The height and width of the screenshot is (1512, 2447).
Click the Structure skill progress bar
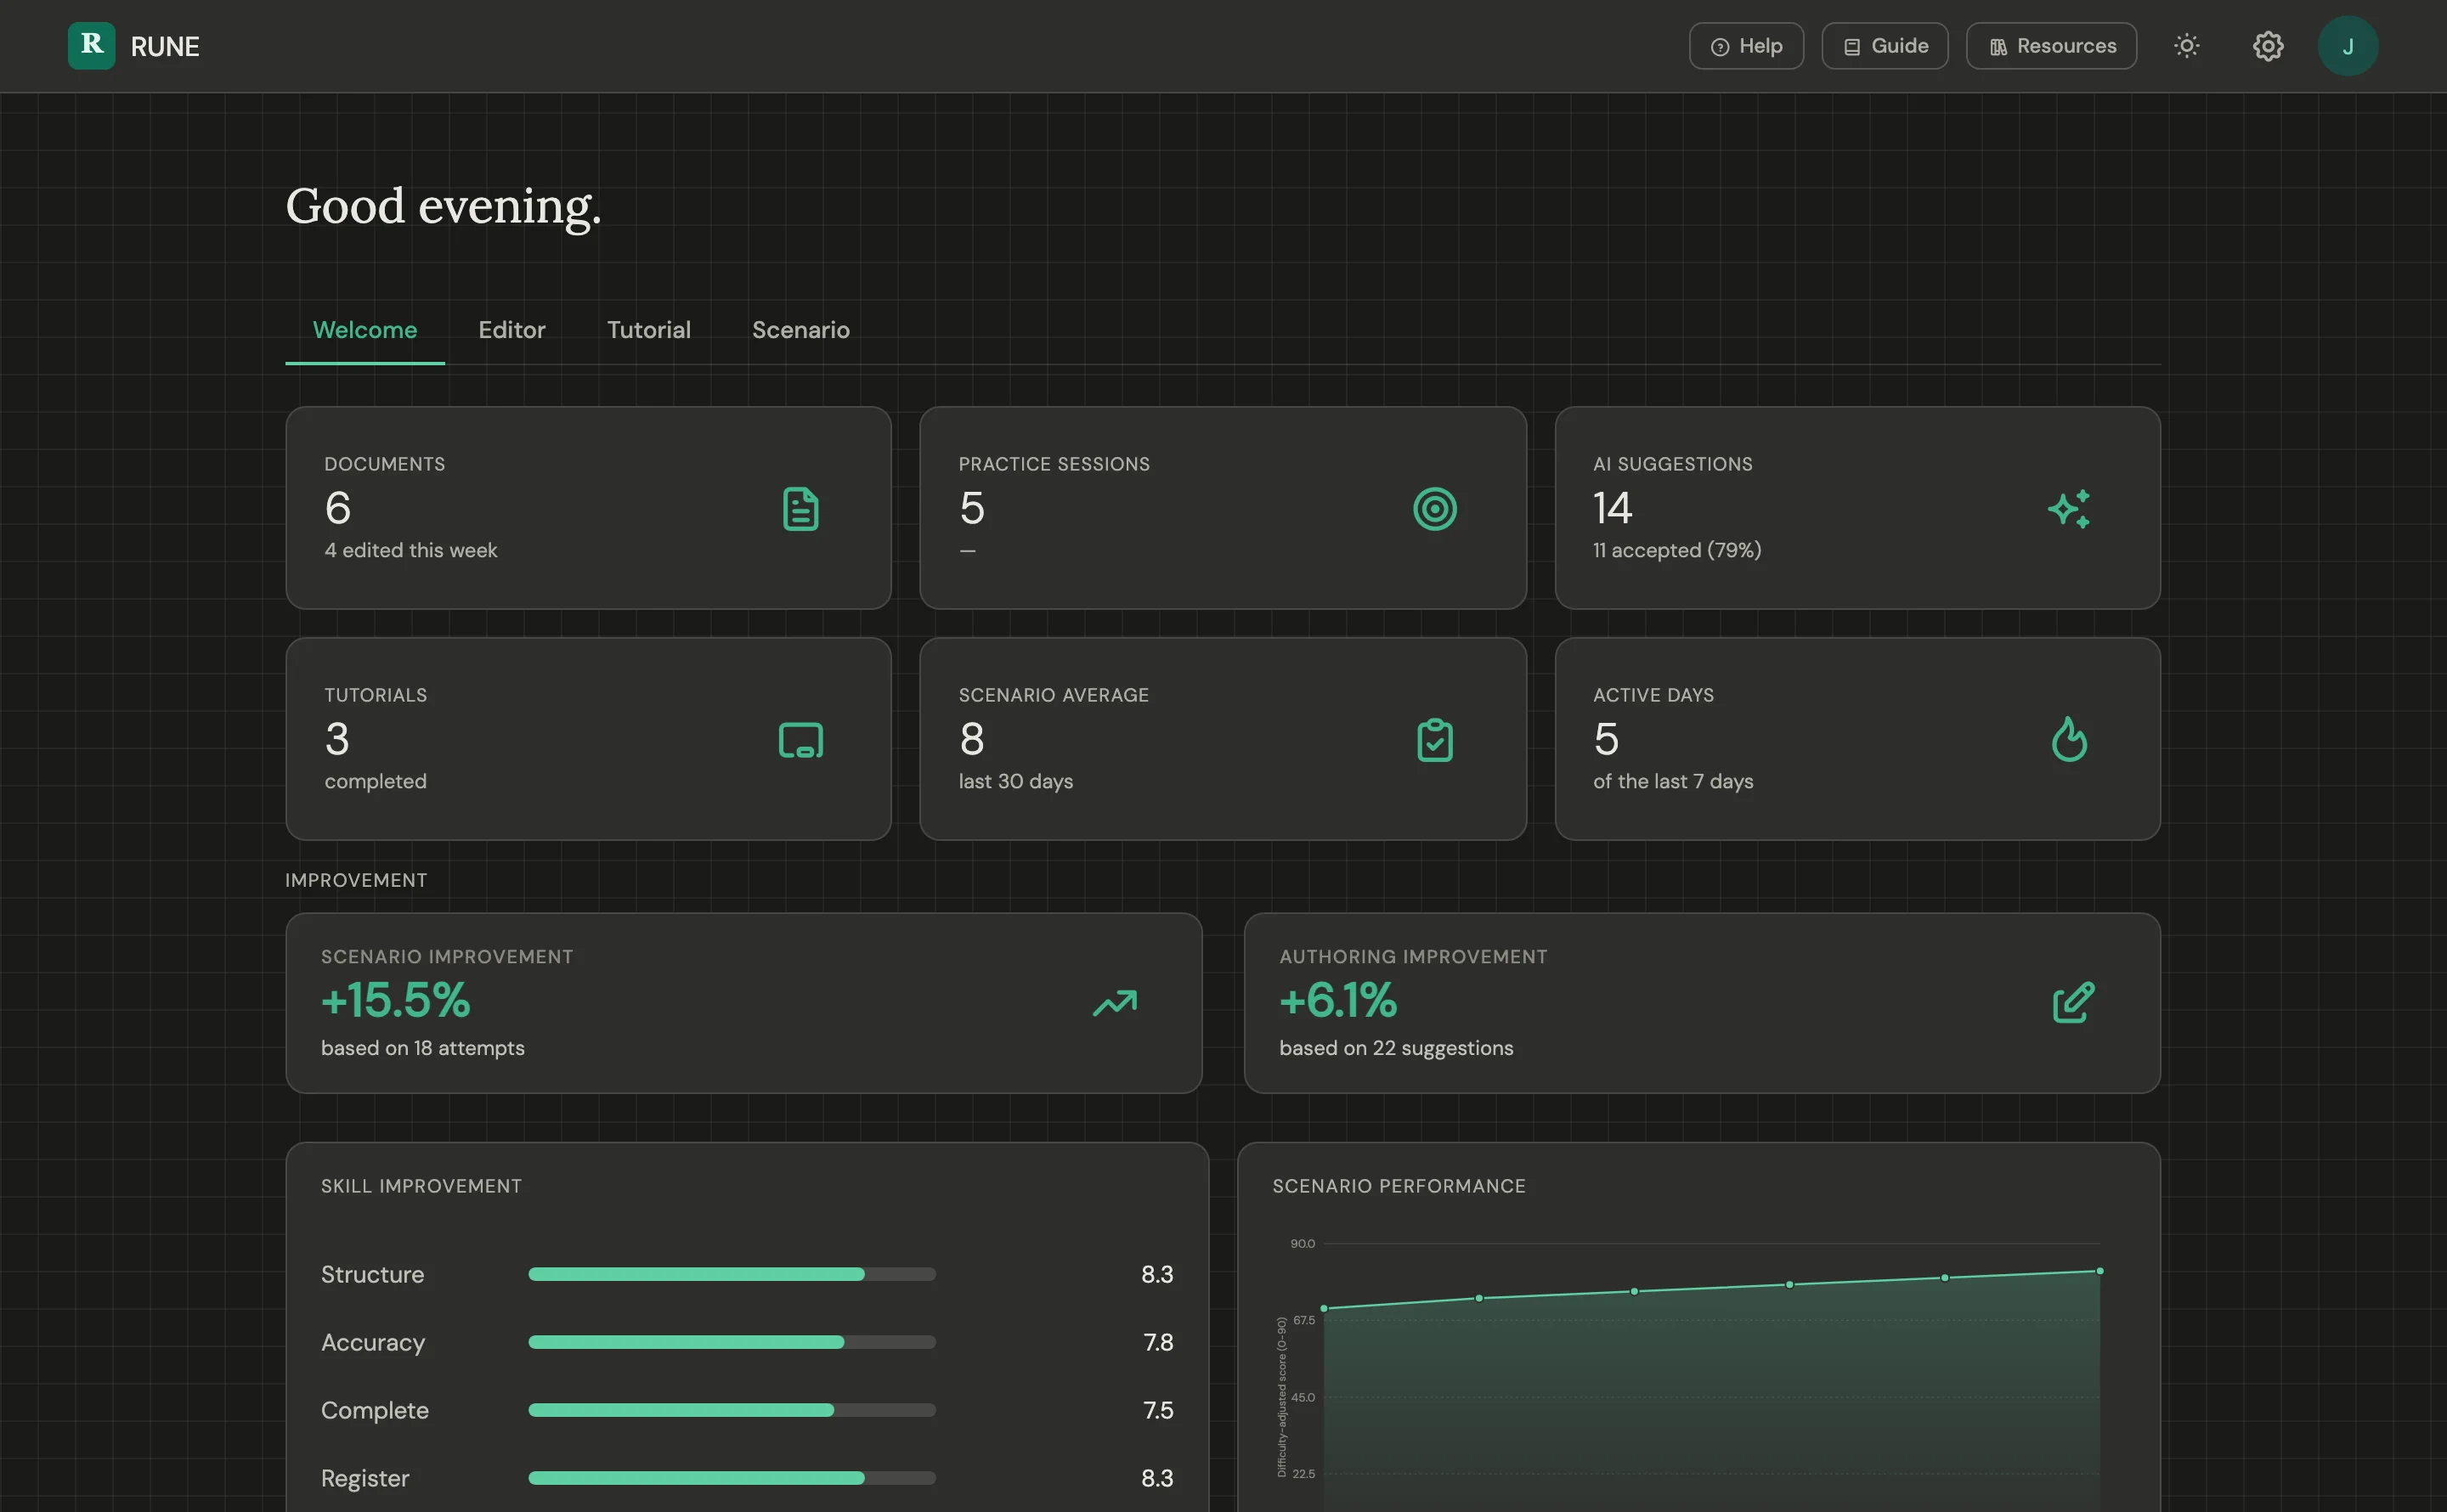732,1274
